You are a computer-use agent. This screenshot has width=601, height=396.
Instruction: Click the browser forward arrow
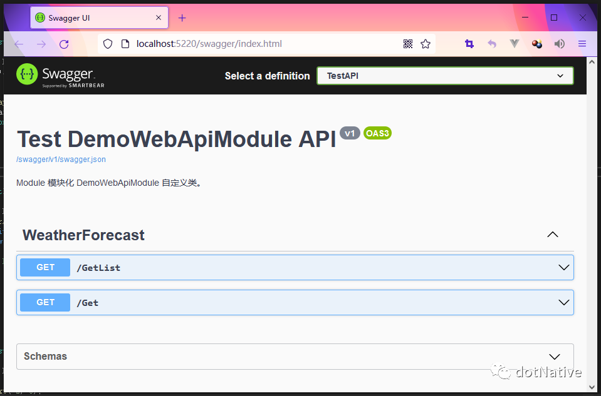tap(41, 44)
